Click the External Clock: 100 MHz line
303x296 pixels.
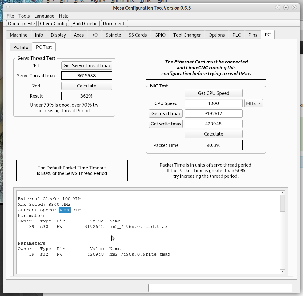coord(50,199)
